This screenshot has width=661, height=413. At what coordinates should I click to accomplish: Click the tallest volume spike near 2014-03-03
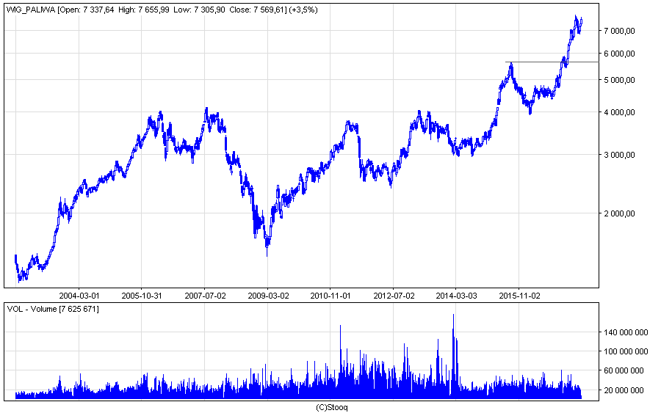(x=453, y=356)
